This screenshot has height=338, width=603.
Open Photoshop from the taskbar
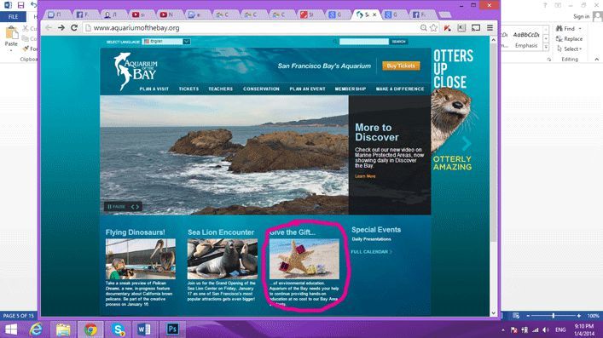click(x=172, y=329)
